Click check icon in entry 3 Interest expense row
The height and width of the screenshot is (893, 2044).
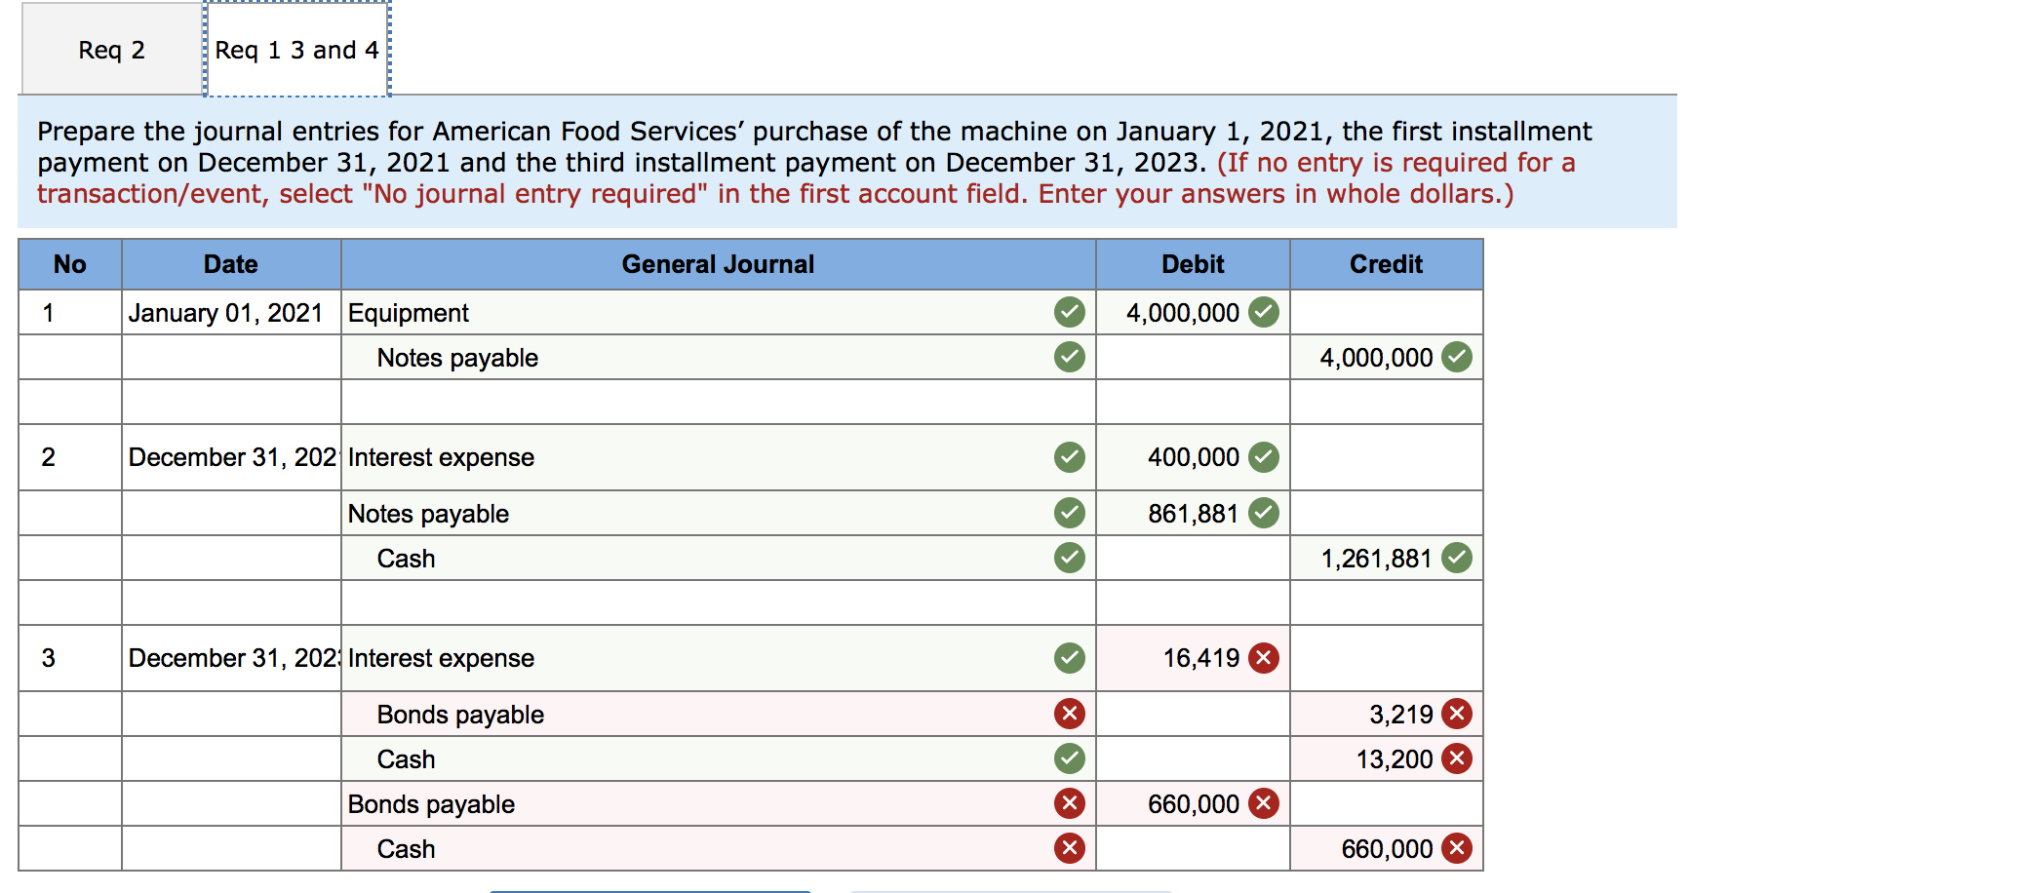1069,657
